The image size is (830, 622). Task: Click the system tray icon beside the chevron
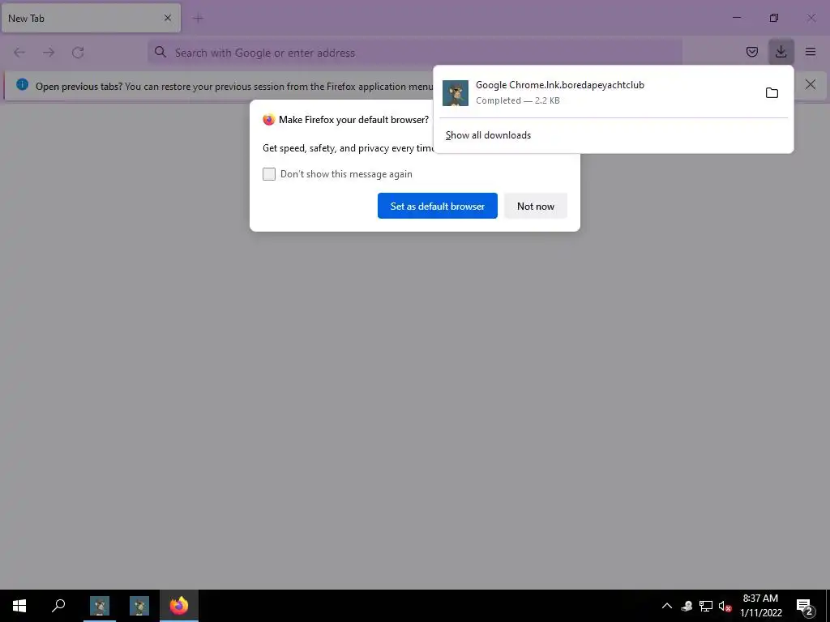(687, 606)
